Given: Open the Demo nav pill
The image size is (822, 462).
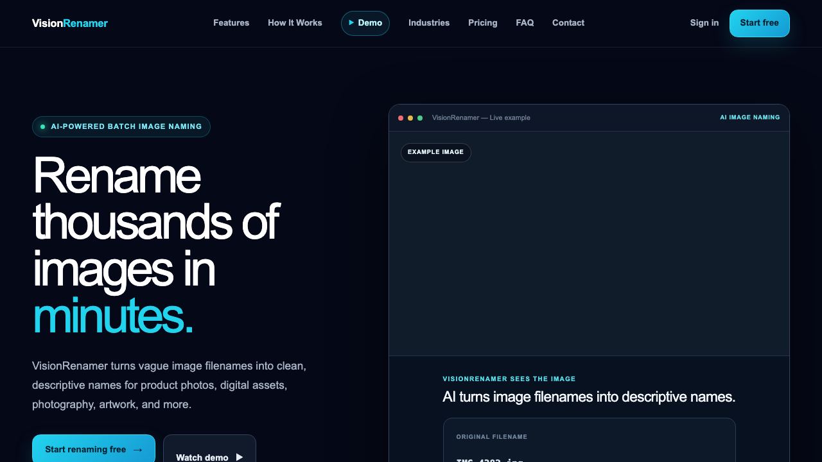Looking at the screenshot, I should [x=365, y=23].
